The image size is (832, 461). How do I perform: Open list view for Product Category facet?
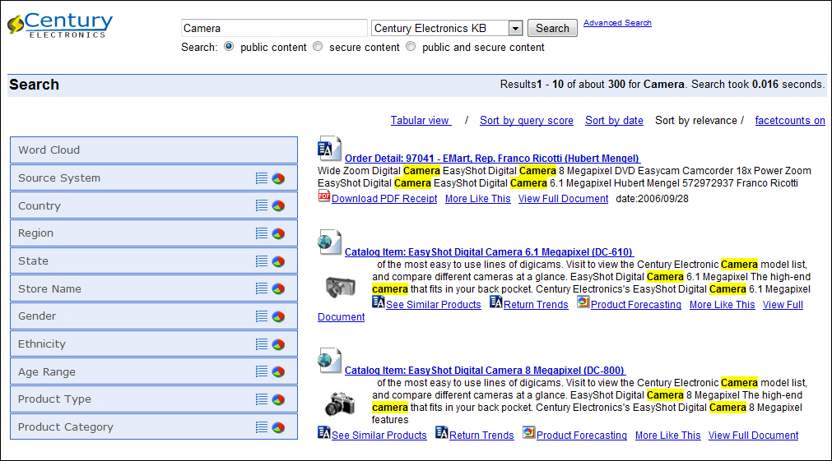point(262,427)
